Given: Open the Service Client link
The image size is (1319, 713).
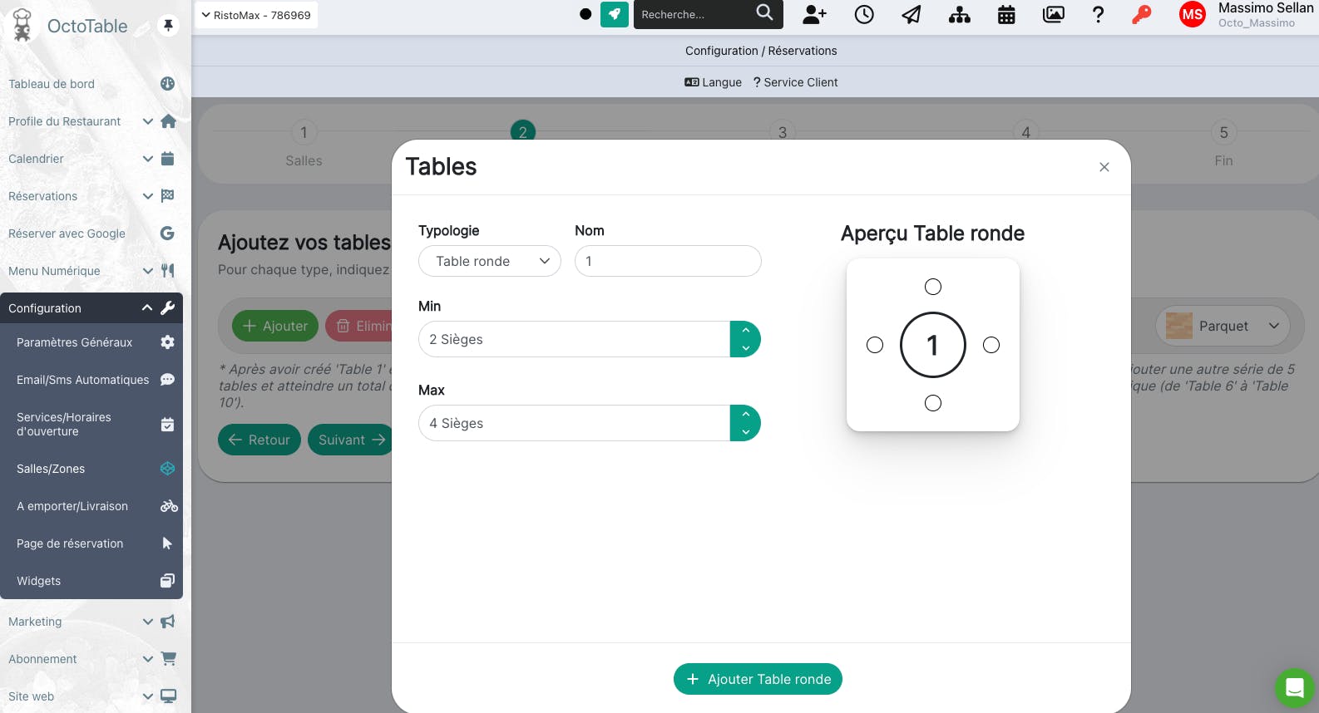Looking at the screenshot, I should click(795, 82).
